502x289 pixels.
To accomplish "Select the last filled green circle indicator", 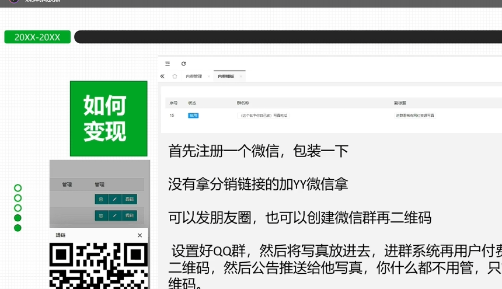I will point(18,228).
